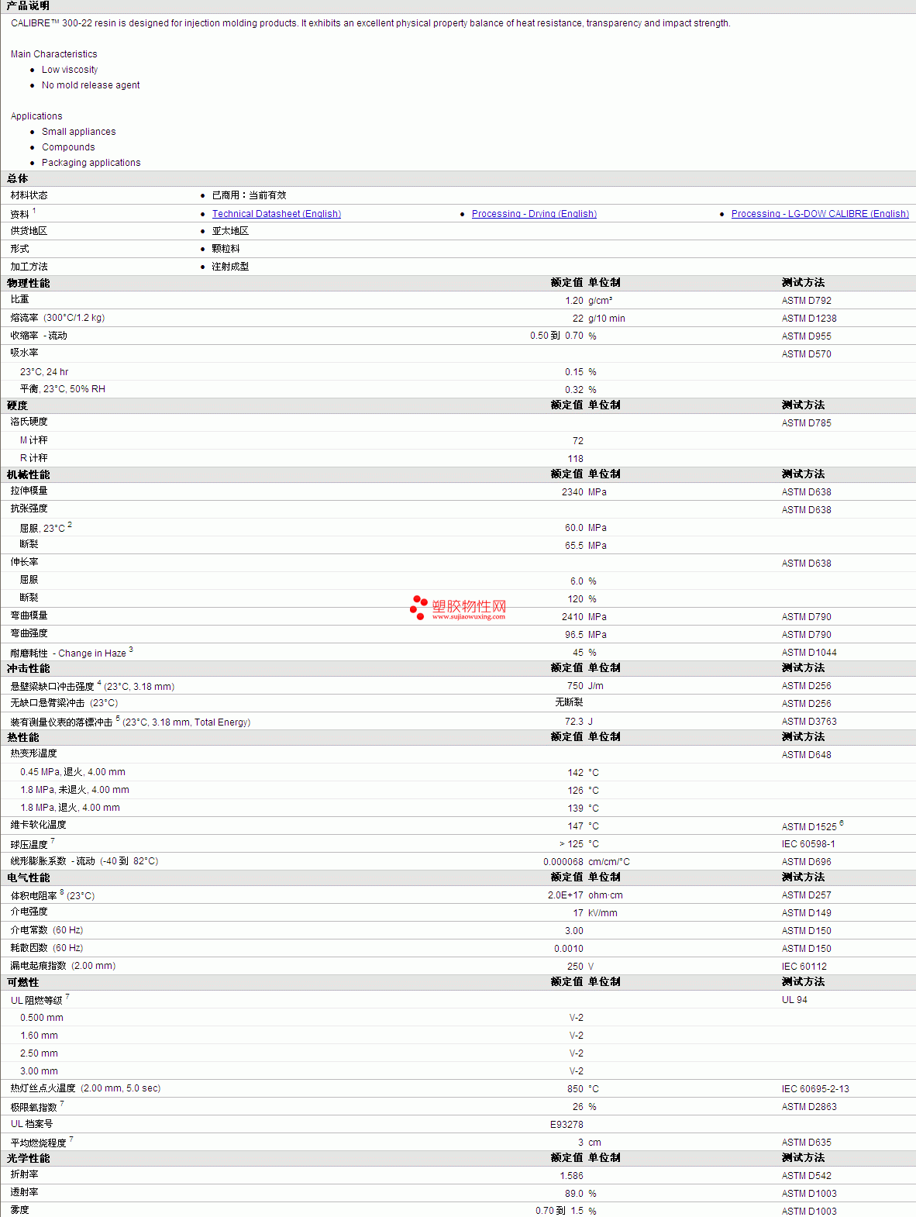
Task: Click the 250 V tracking index value
Action: [580, 967]
